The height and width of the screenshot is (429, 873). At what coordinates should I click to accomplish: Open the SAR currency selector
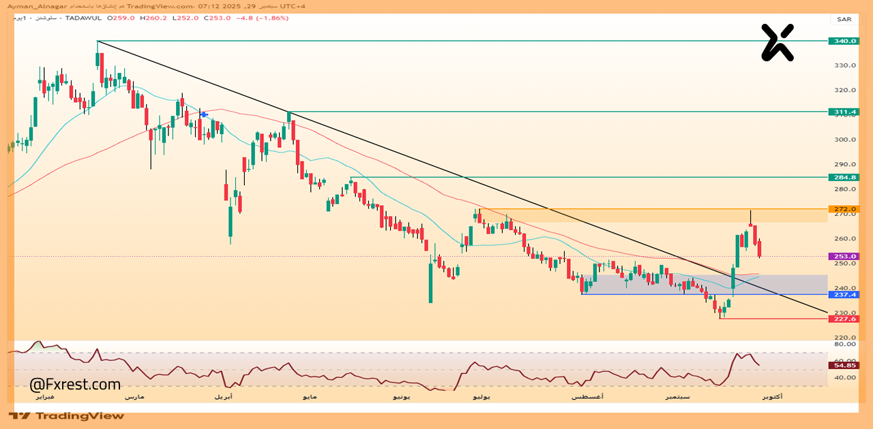(x=844, y=19)
